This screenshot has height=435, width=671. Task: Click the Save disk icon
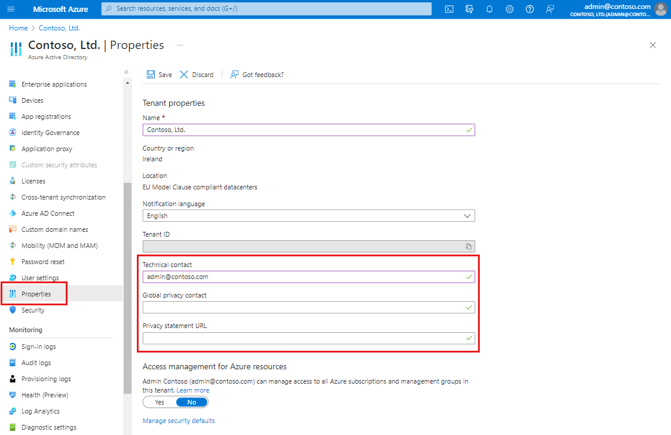click(x=151, y=75)
